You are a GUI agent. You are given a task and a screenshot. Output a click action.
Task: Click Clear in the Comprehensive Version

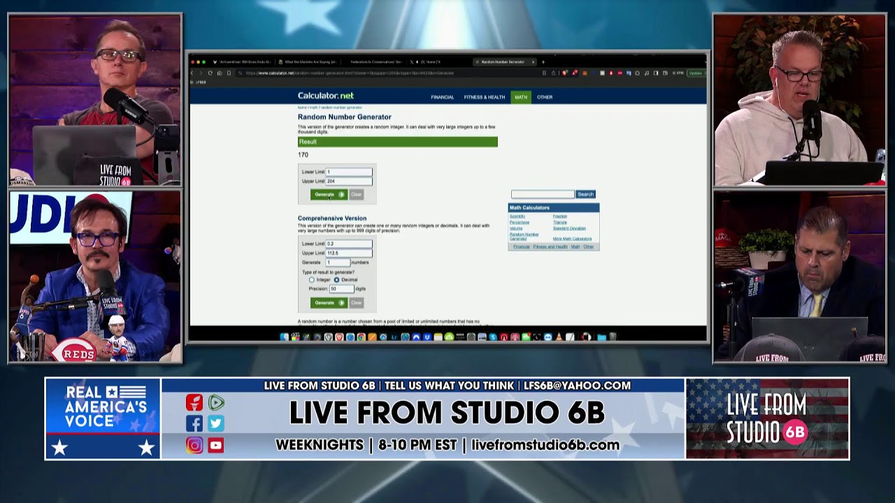point(356,302)
